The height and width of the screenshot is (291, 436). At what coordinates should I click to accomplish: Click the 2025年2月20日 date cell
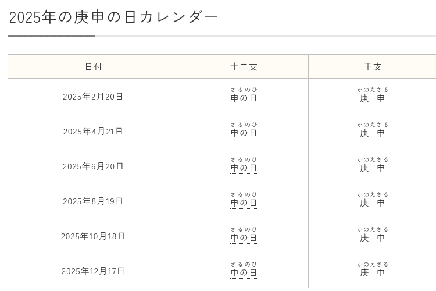[94, 97]
